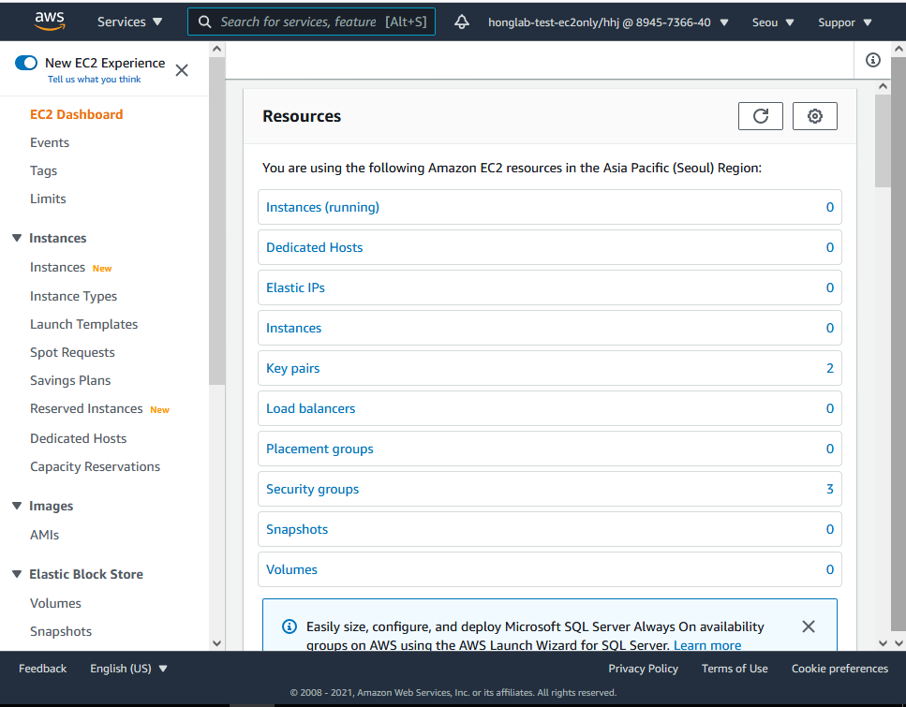Open Cookie preferences footer link
The height and width of the screenshot is (707, 906).
pyautogui.click(x=839, y=669)
